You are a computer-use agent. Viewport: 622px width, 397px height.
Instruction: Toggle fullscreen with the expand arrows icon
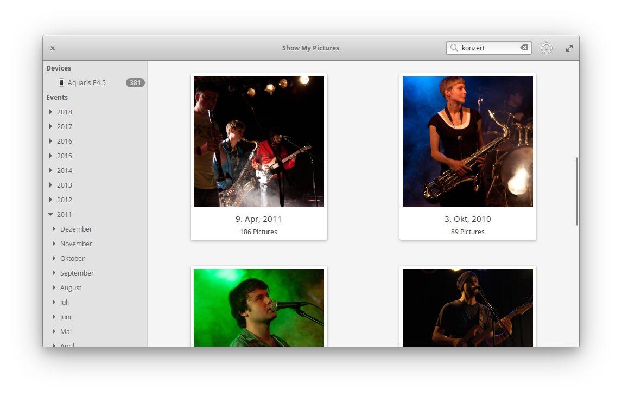[x=569, y=48]
